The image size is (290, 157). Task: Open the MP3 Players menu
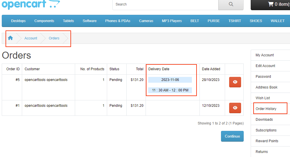click(x=172, y=21)
